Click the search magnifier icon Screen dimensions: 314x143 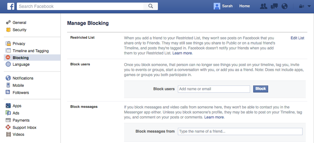tap(151, 6)
